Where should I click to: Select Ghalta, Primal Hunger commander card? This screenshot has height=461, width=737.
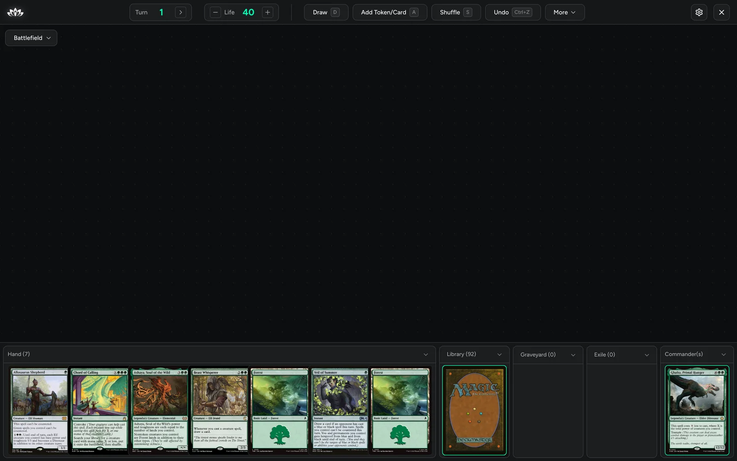697,410
